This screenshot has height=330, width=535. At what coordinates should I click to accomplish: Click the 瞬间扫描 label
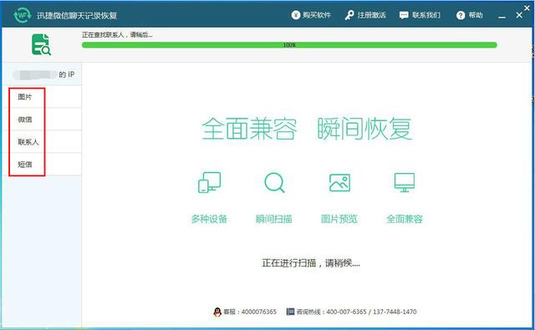[274, 219]
